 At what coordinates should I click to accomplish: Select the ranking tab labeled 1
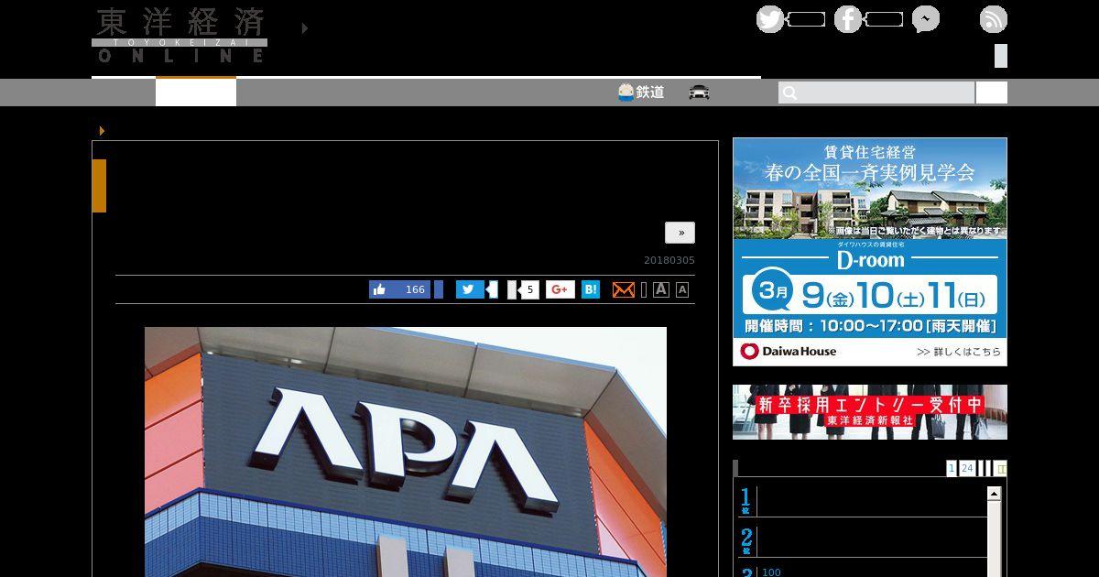[x=952, y=468]
